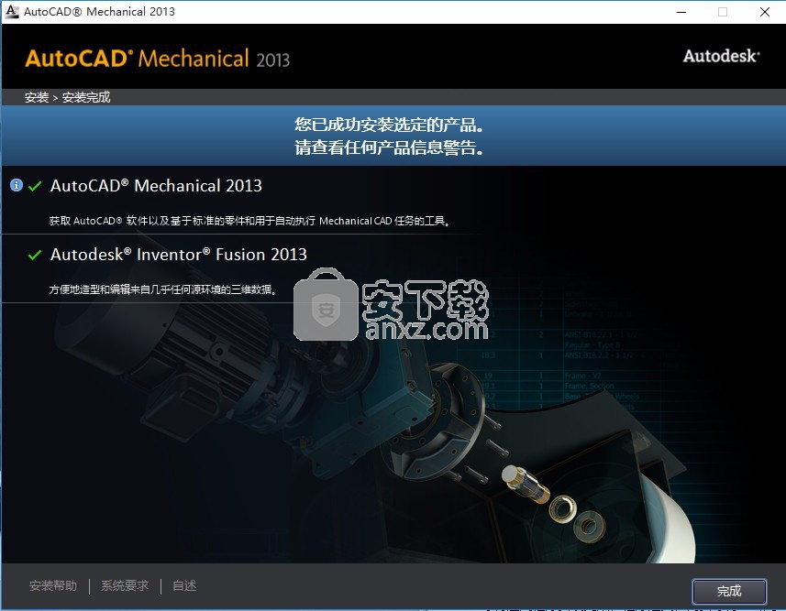Image resolution: width=786 pixels, height=611 pixels.
Task: Select the Autodesk® Inventor® Fusion 2013 product title
Action: click(x=179, y=255)
